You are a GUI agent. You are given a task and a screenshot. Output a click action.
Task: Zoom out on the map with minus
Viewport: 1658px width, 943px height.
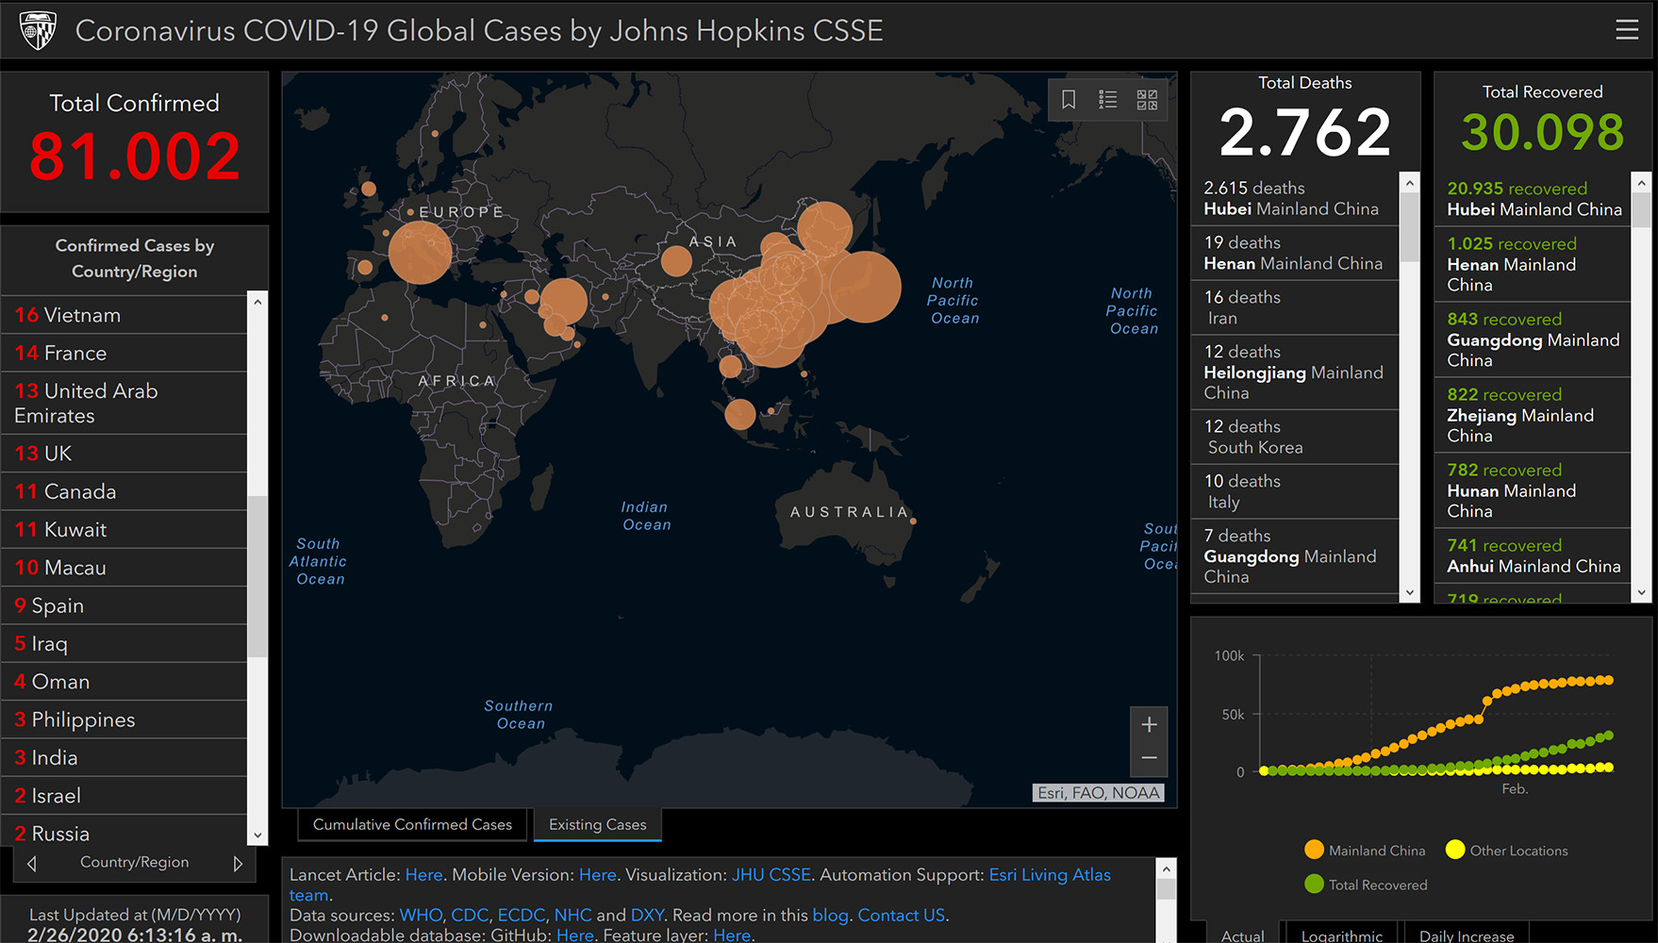1149,758
